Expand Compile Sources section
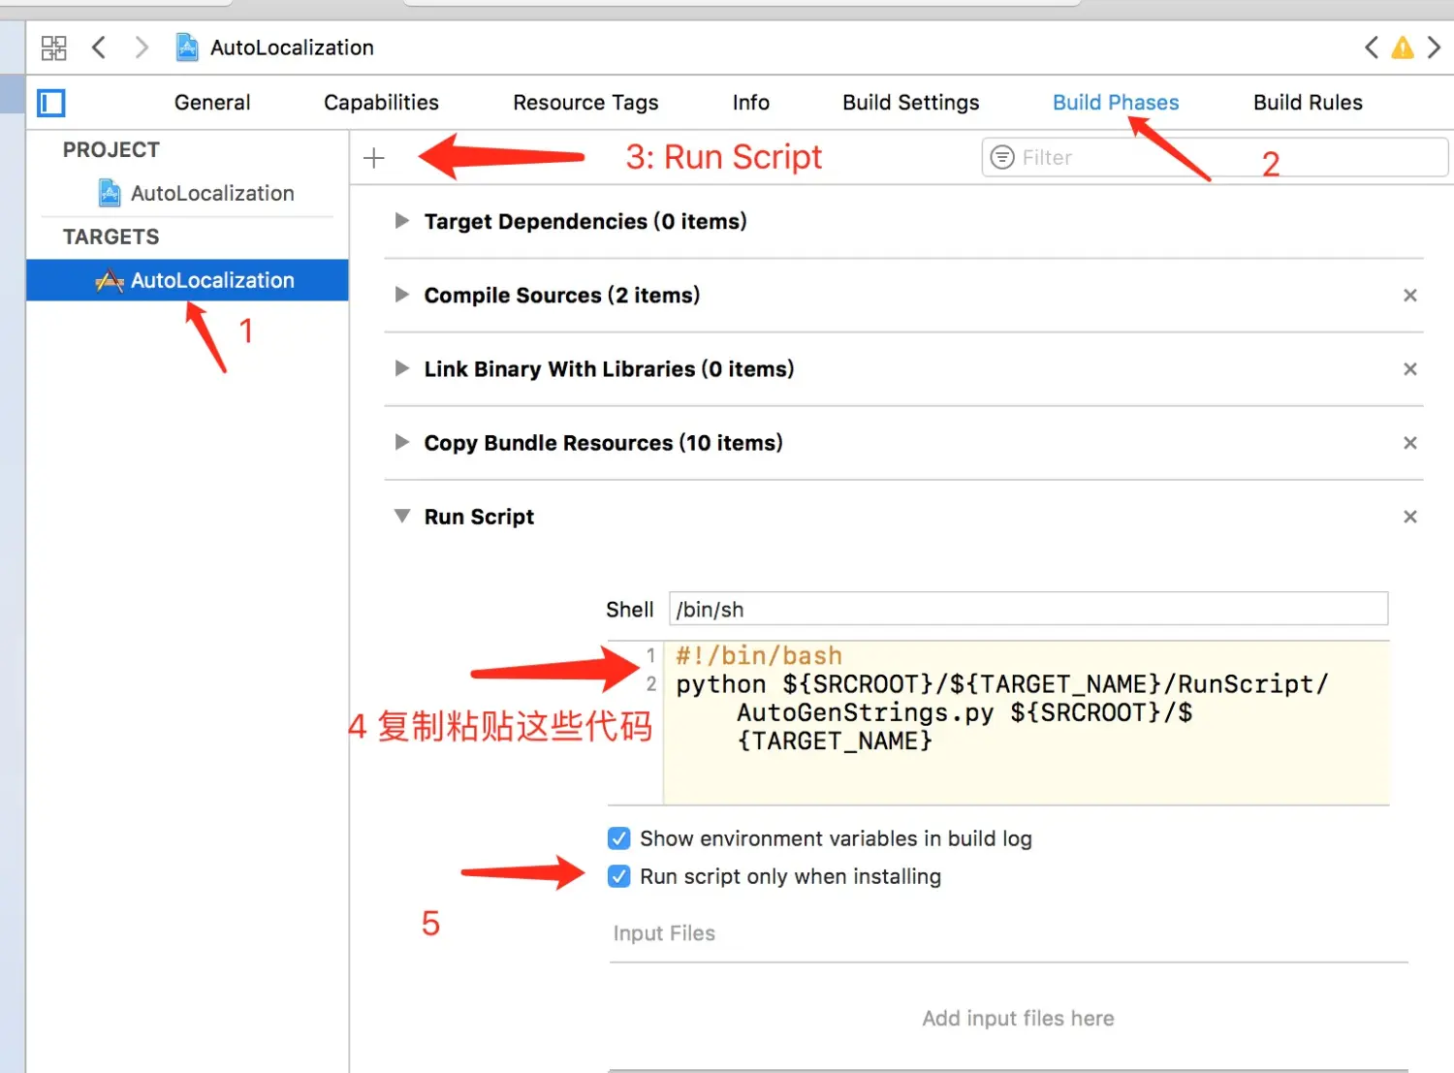 [x=401, y=295]
